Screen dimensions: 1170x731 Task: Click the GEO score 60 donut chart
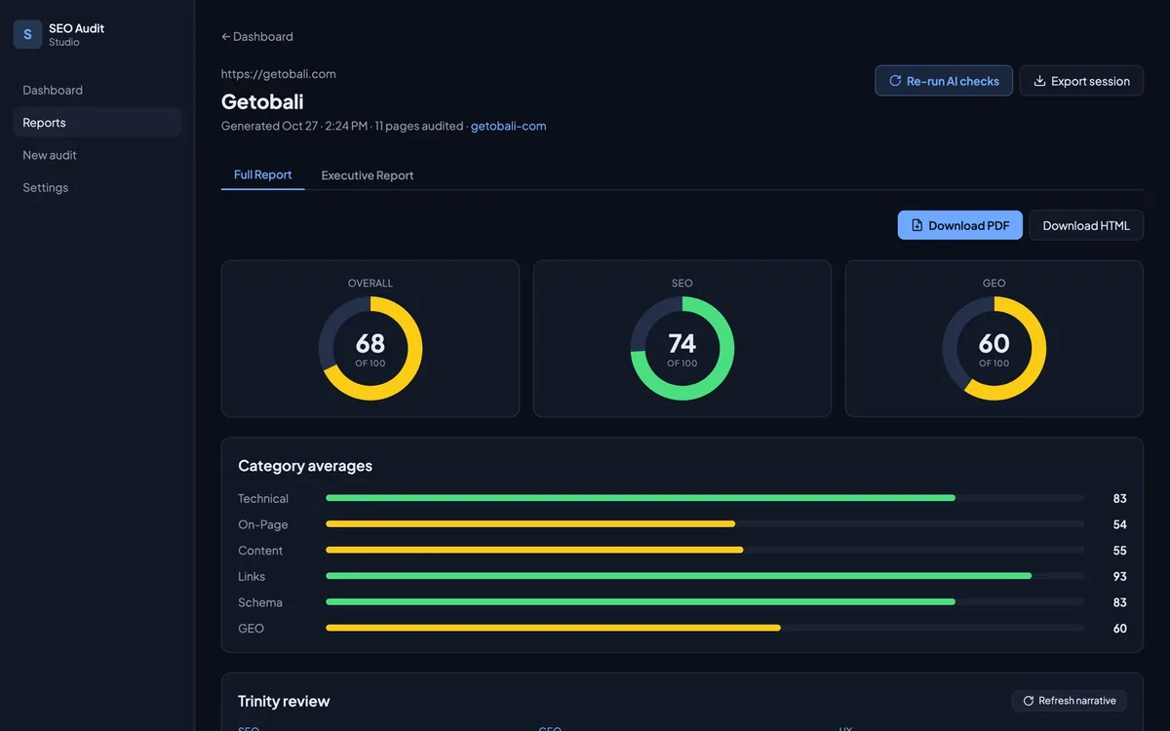[x=994, y=348]
